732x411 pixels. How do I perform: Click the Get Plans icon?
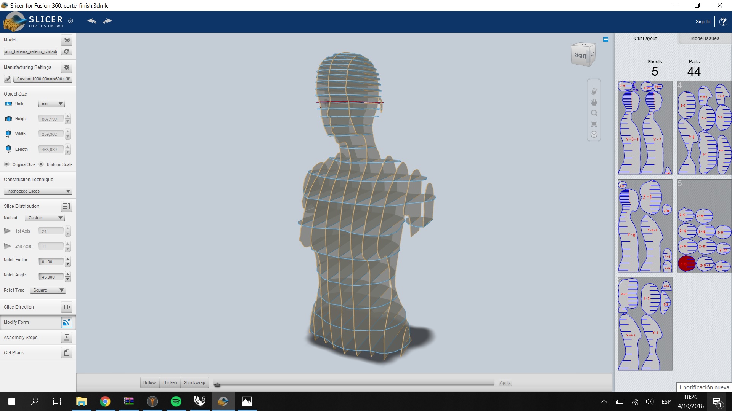tap(66, 353)
